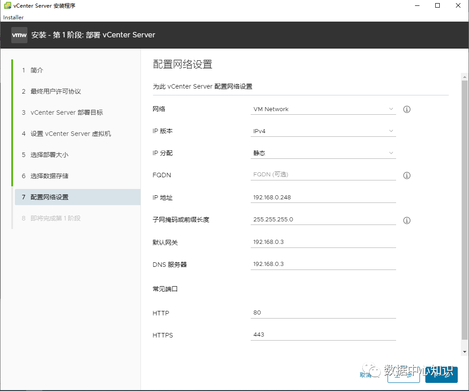Open the IP allocation 静态 dropdown

[x=323, y=153]
